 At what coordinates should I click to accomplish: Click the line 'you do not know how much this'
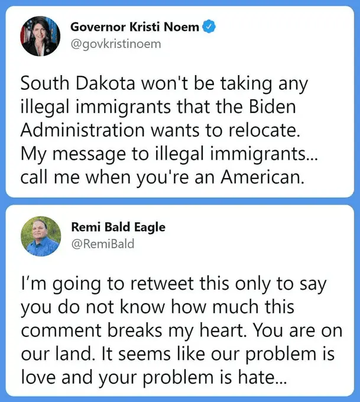(157, 307)
